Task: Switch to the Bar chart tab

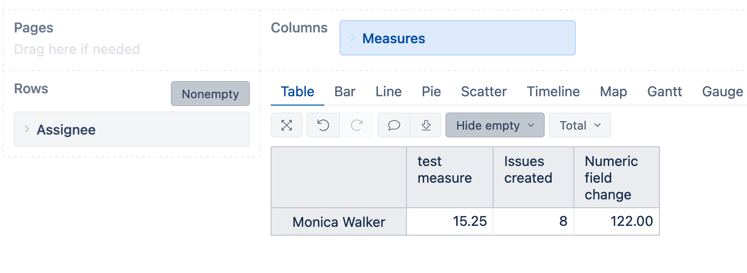Action: 345,92
